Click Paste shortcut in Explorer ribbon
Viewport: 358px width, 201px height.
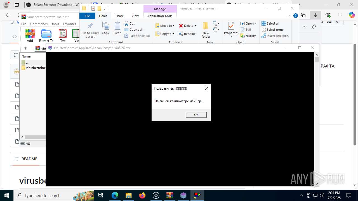click(x=137, y=36)
